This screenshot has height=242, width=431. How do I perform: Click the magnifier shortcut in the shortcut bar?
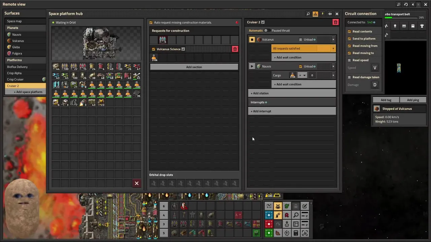[x=296, y=215]
